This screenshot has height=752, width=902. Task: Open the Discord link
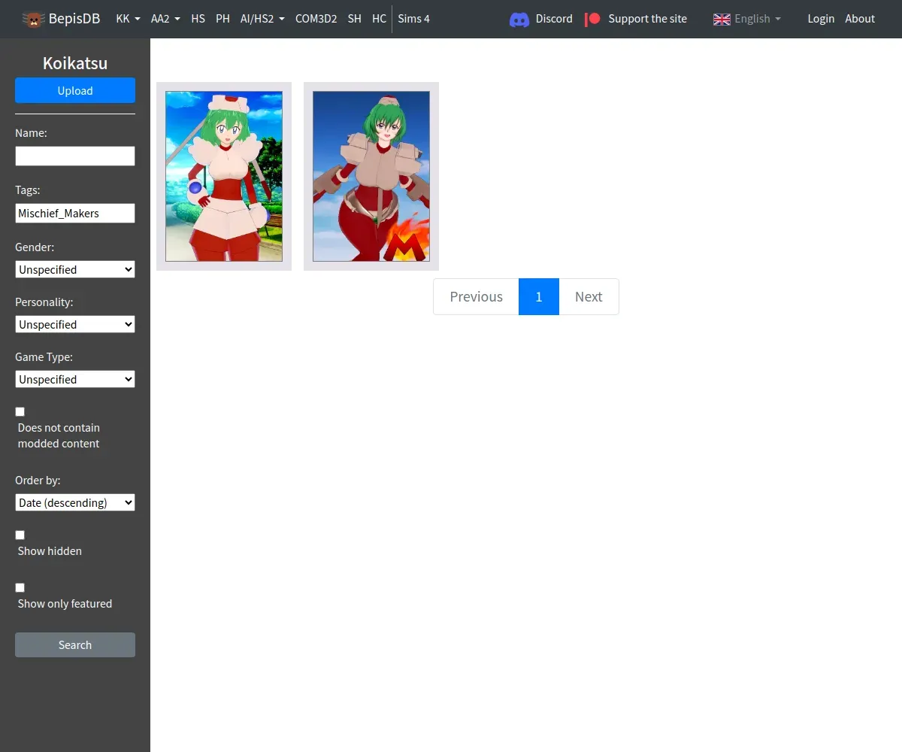(x=554, y=19)
